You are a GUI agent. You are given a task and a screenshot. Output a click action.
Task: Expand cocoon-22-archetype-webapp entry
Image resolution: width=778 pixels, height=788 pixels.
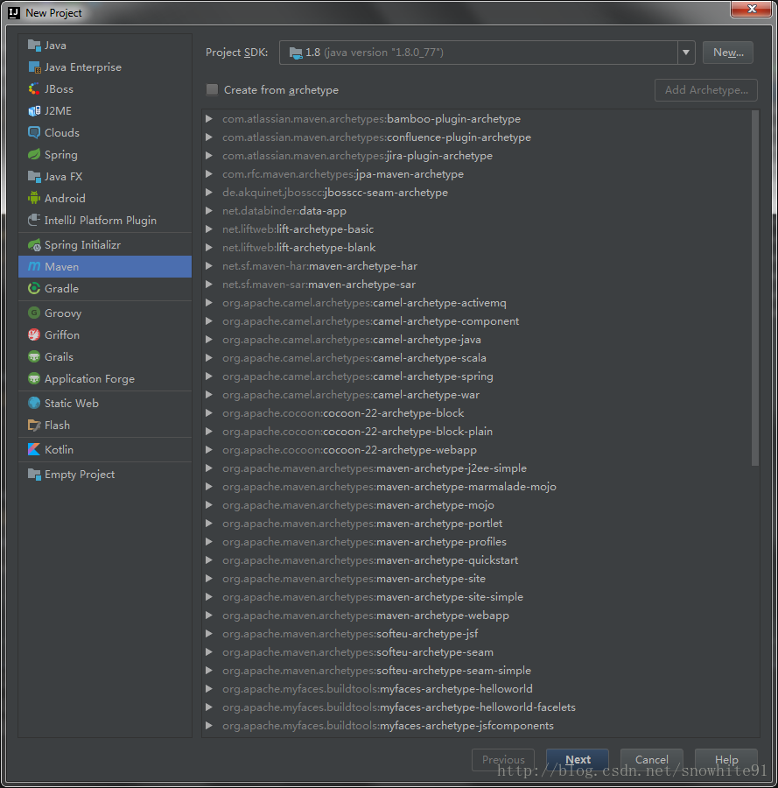click(x=209, y=450)
